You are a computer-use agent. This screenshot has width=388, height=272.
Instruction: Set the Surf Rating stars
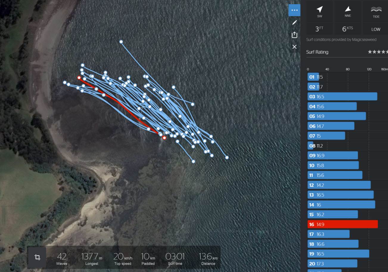pos(378,52)
